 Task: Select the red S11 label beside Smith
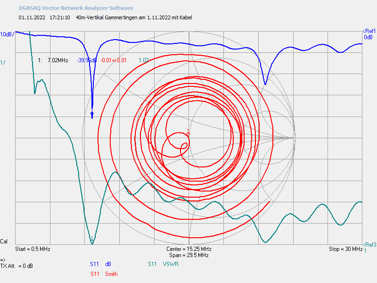click(x=95, y=274)
